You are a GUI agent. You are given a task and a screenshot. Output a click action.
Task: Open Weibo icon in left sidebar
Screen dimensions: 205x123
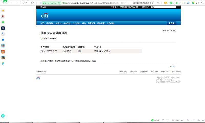tap(3, 16)
